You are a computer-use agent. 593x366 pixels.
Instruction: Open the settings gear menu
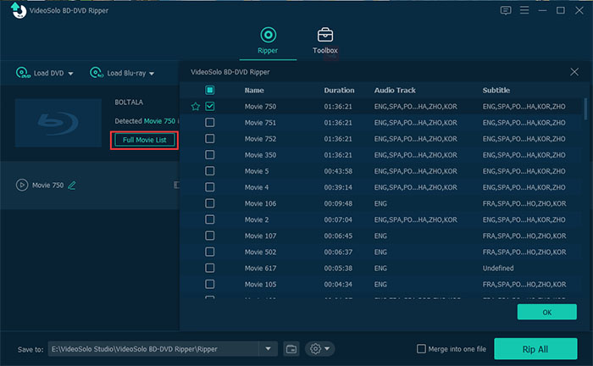[x=319, y=348]
